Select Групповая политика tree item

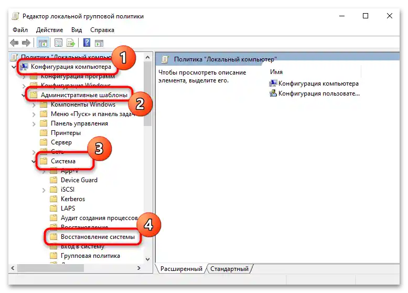click(x=90, y=256)
